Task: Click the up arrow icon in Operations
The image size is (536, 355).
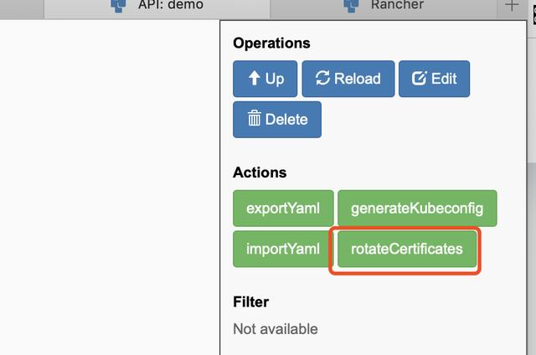Action: point(253,79)
